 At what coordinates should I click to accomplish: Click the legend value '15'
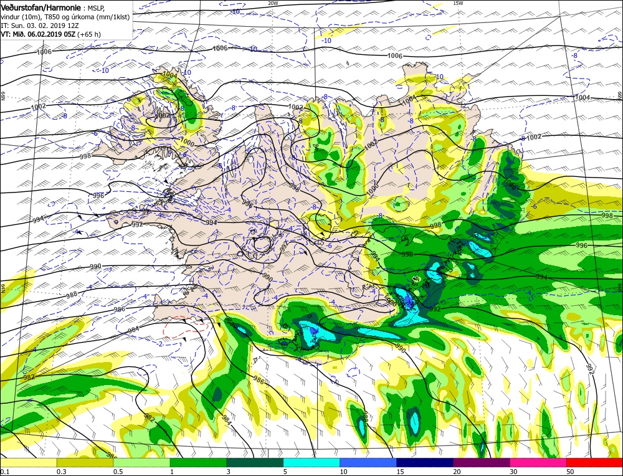pyautogui.click(x=400, y=472)
